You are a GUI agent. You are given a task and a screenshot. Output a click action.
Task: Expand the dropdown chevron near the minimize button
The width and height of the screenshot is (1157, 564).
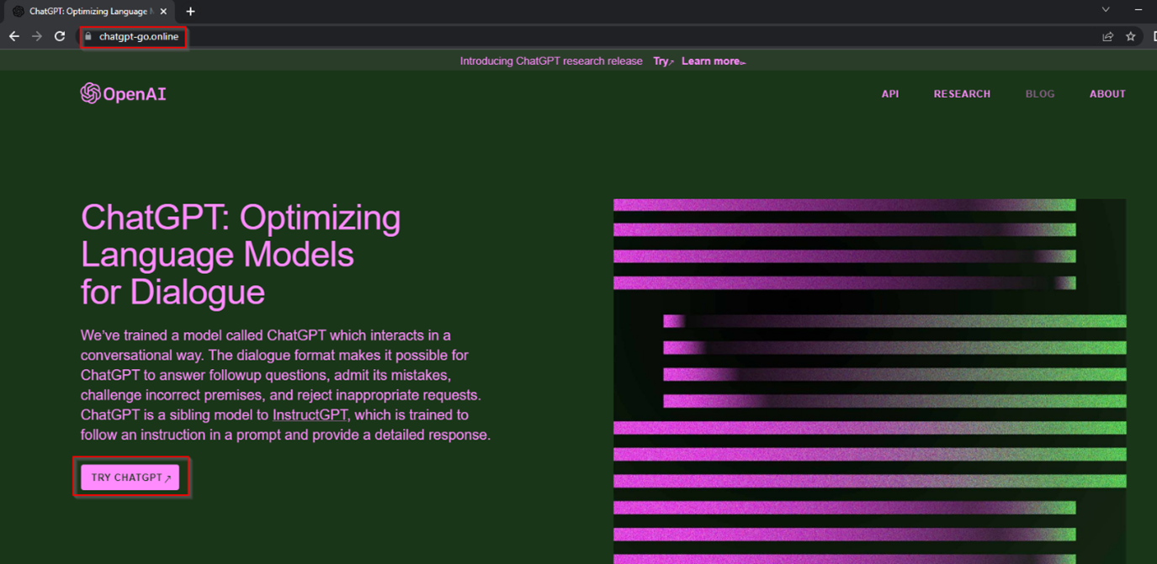click(1105, 9)
